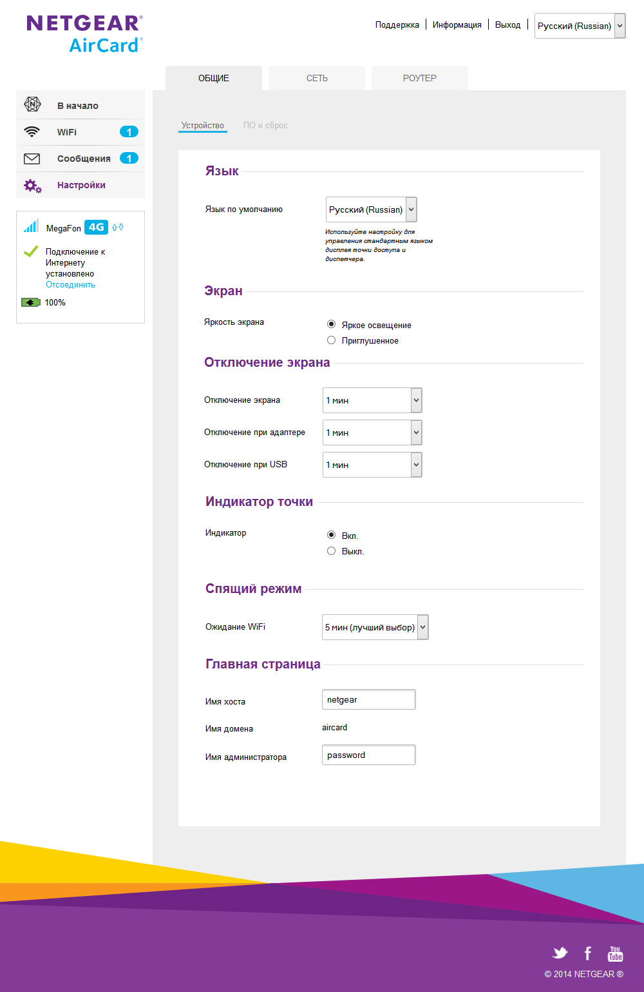This screenshot has height=992, width=644.
Task: Select the Приглушенное brightness option
Action: coord(332,340)
